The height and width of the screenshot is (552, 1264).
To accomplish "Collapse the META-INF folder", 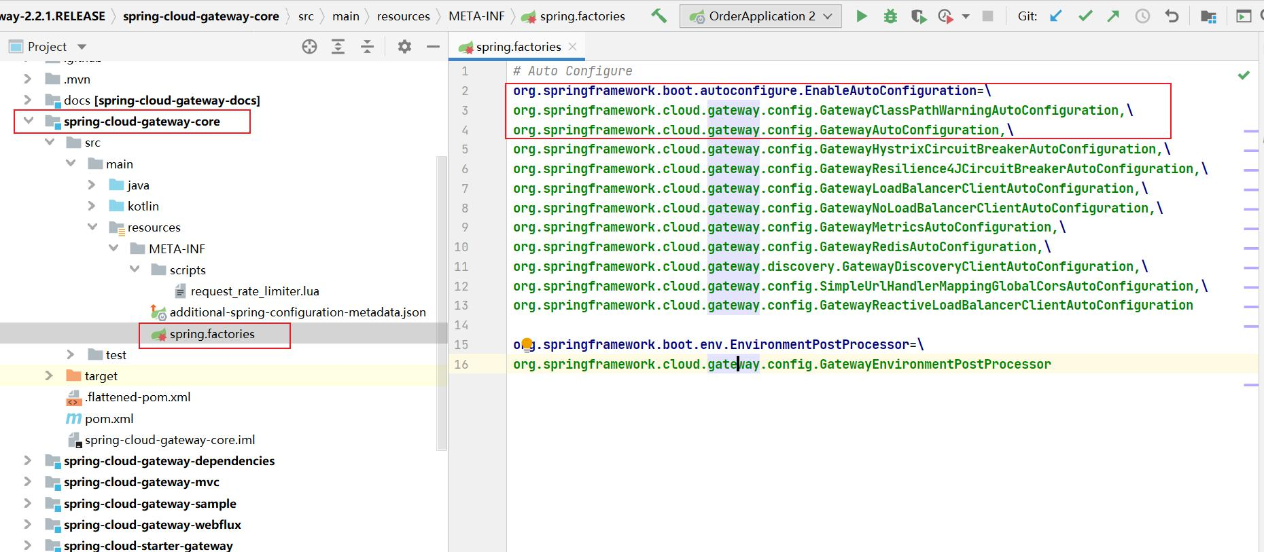I will coord(113,249).
